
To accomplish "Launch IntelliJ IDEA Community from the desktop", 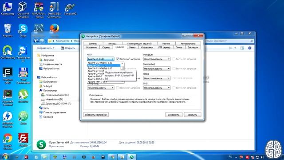I will [54, 10].
